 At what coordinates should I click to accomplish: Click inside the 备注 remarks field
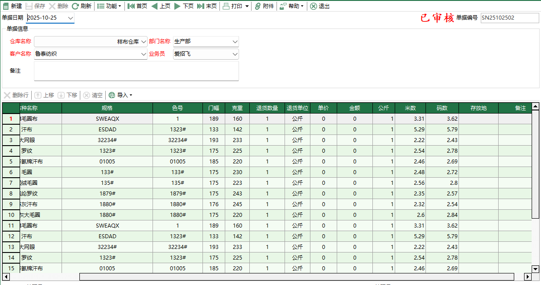click(136, 70)
